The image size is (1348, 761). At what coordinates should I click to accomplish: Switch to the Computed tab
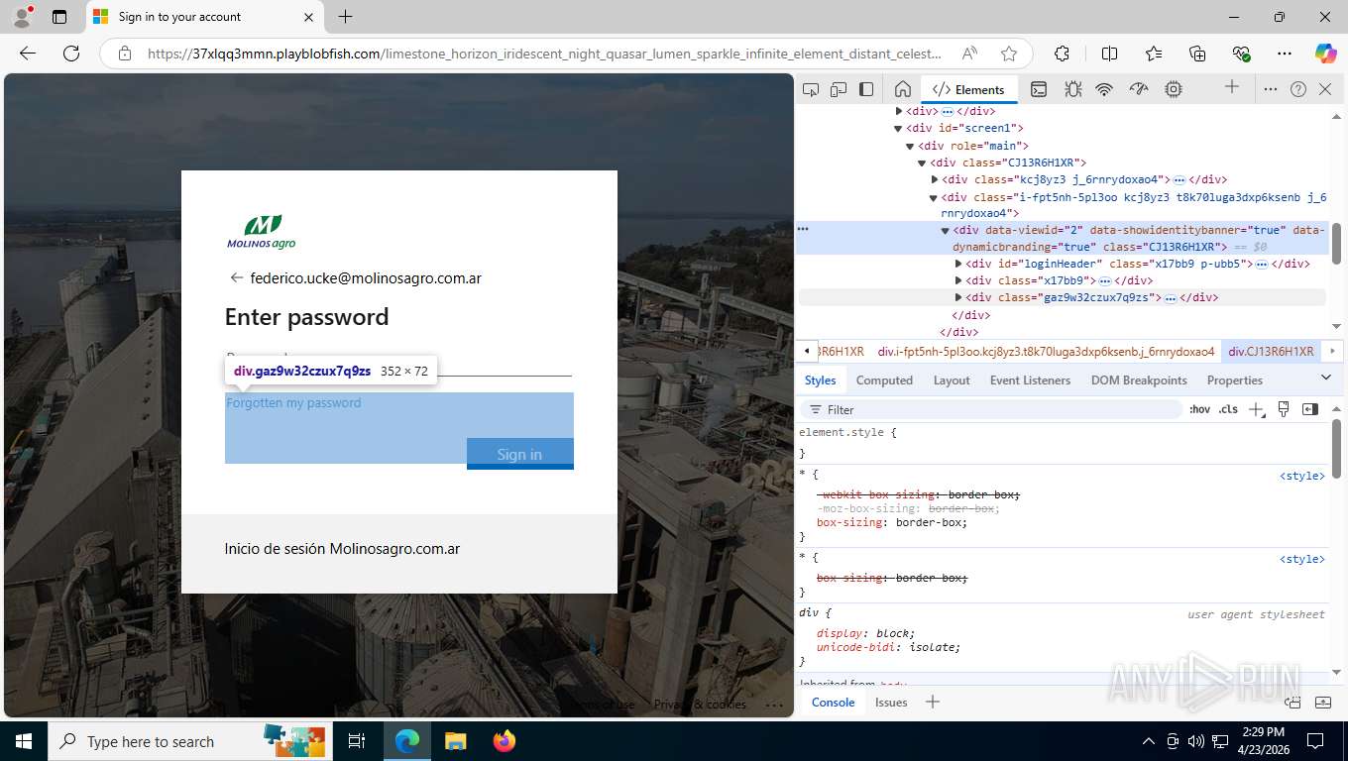coord(884,380)
